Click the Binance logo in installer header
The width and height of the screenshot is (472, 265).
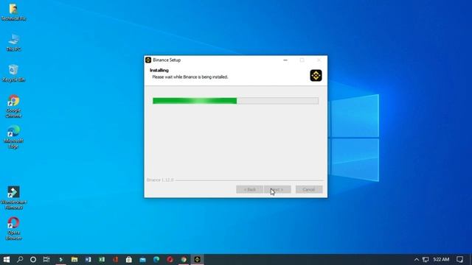[x=316, y=75]
